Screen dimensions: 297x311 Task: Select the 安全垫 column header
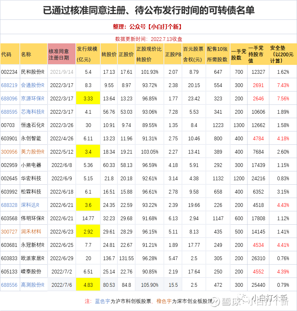[283, 54]
